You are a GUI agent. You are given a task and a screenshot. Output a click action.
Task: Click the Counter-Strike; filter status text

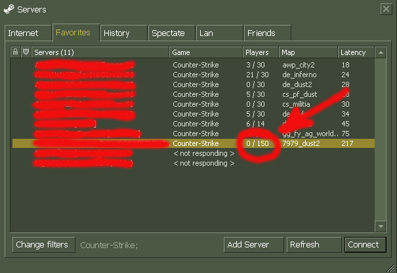tap(109, 246)
